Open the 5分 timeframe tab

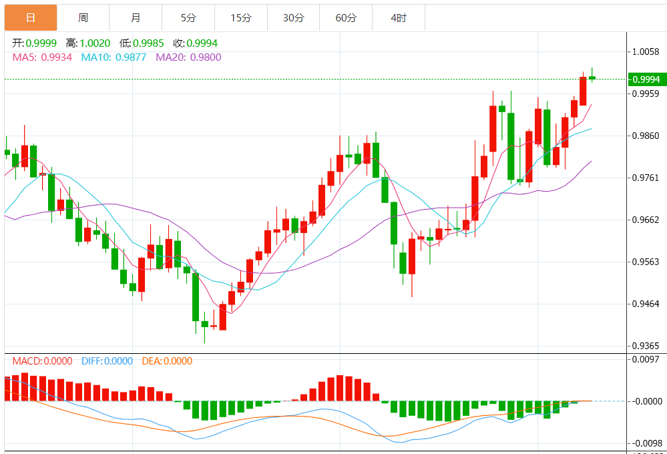188,18
